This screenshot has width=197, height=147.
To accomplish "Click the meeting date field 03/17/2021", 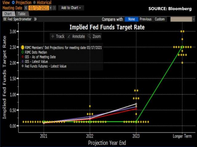I will pos(38,8).
